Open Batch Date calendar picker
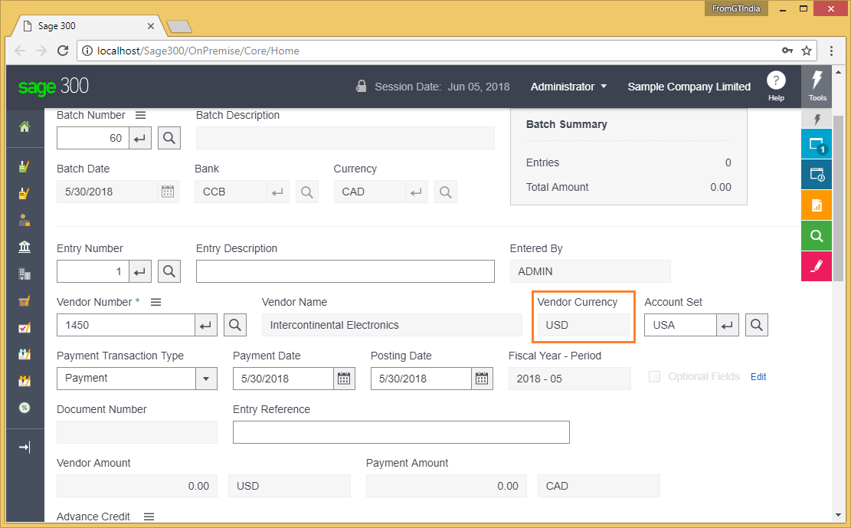The height and width of the screenshot is (528, 851). pyautogui.click(x=168, y=192)
